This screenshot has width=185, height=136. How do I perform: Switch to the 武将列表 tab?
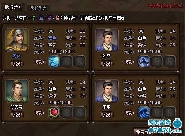(x=38, y=8)
